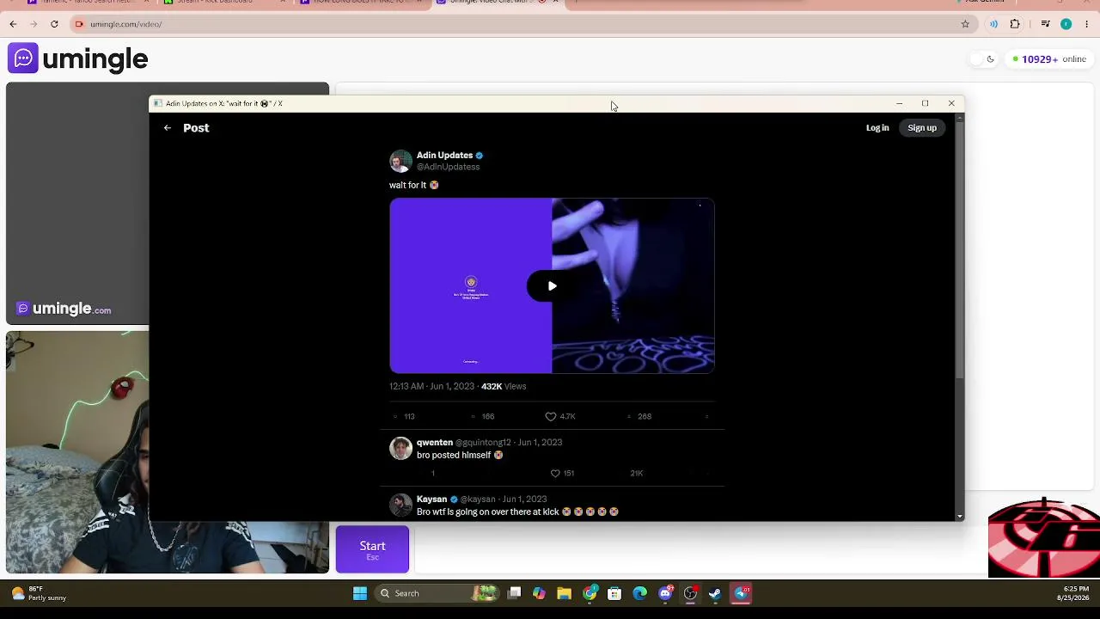Screen dimensions: 1100x619
Task: Open qwenten's profile picture
Action: [x=400, y=449]
